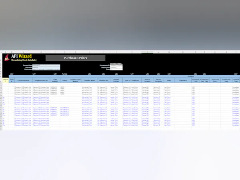This screenshot has height=180, width=240.
Task: Select the Environment URL field
Action: 46,69
